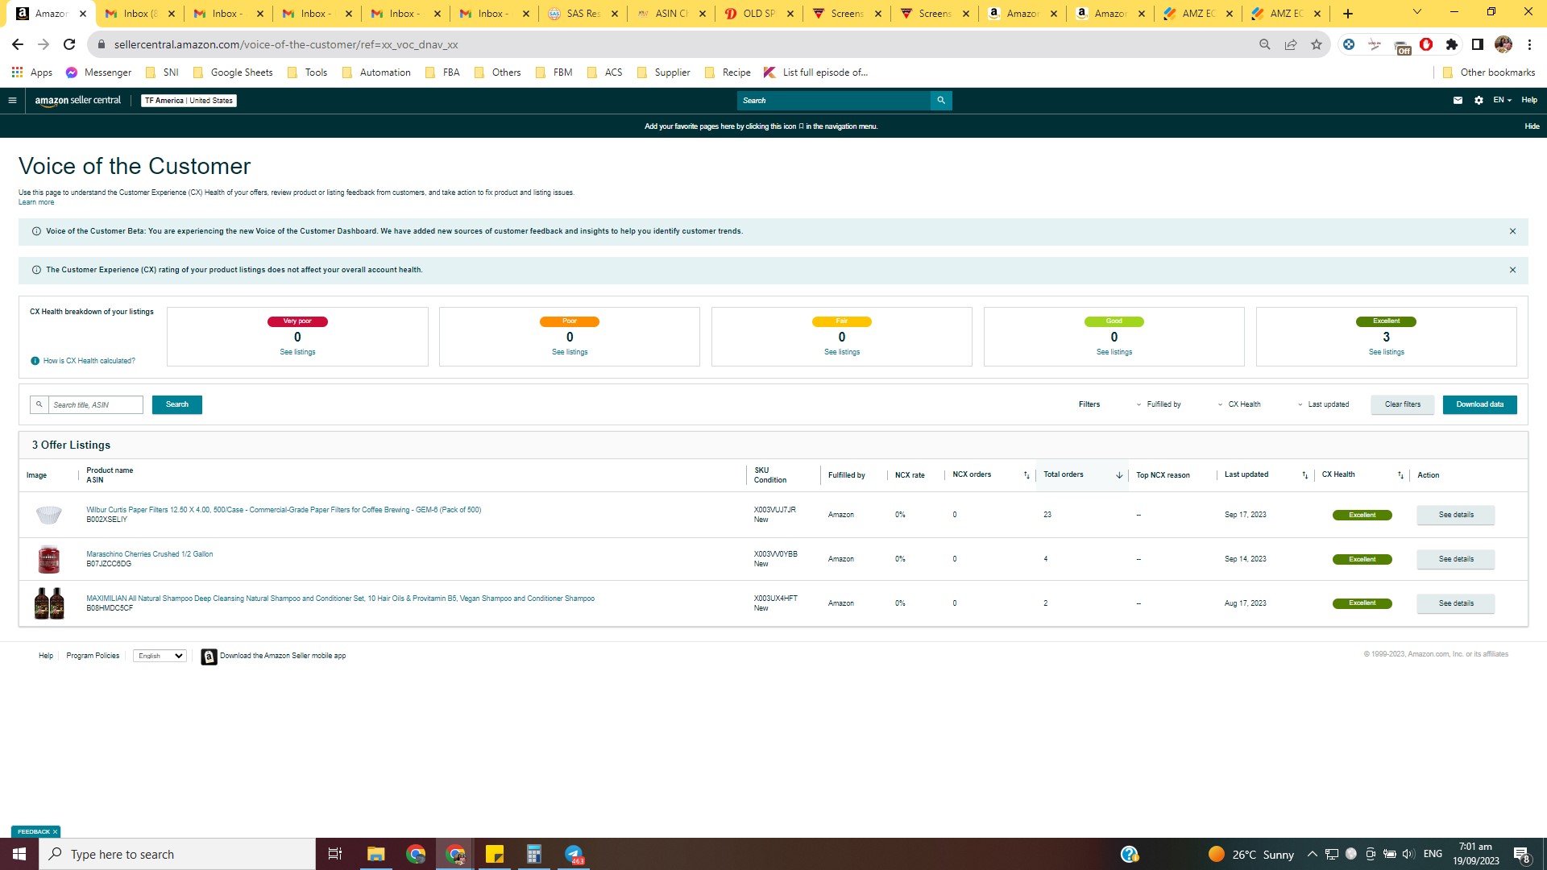The image size is (1547, 870).
Task: Dismiss the CX rating account health banner
Action: click(1512, 270)
